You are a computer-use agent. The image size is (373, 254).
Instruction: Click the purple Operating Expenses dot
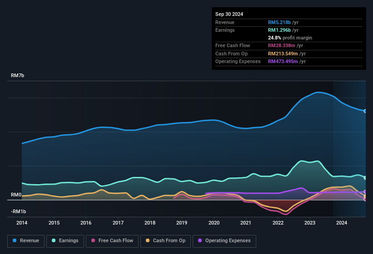(x=200, y=240)
